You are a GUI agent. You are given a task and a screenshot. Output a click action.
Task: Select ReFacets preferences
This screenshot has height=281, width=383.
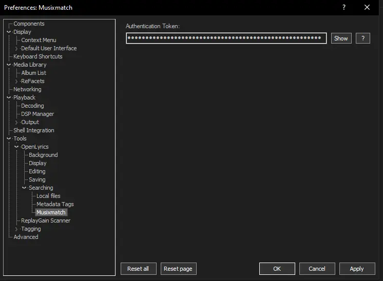pyautogui.click(x=33, y=81)
